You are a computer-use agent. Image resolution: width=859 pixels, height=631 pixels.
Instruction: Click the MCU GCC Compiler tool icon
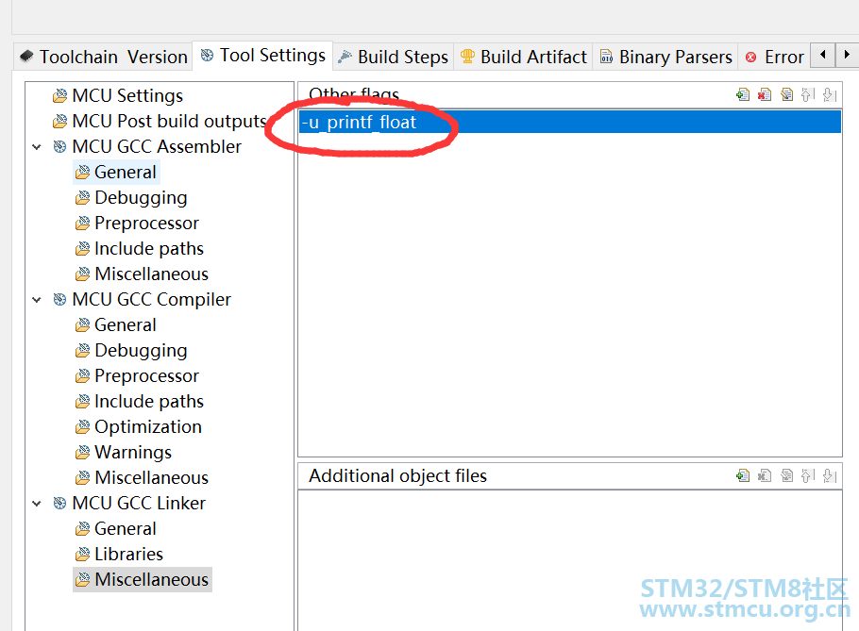pyautogui.click(x=59, y=299)
